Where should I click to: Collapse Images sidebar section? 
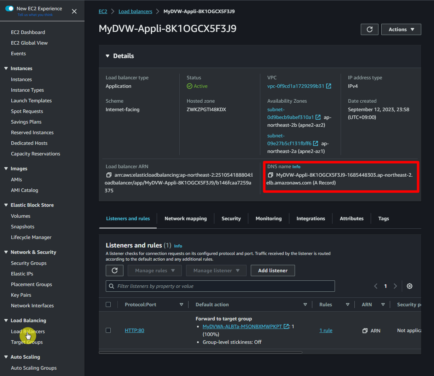(6, 169)
